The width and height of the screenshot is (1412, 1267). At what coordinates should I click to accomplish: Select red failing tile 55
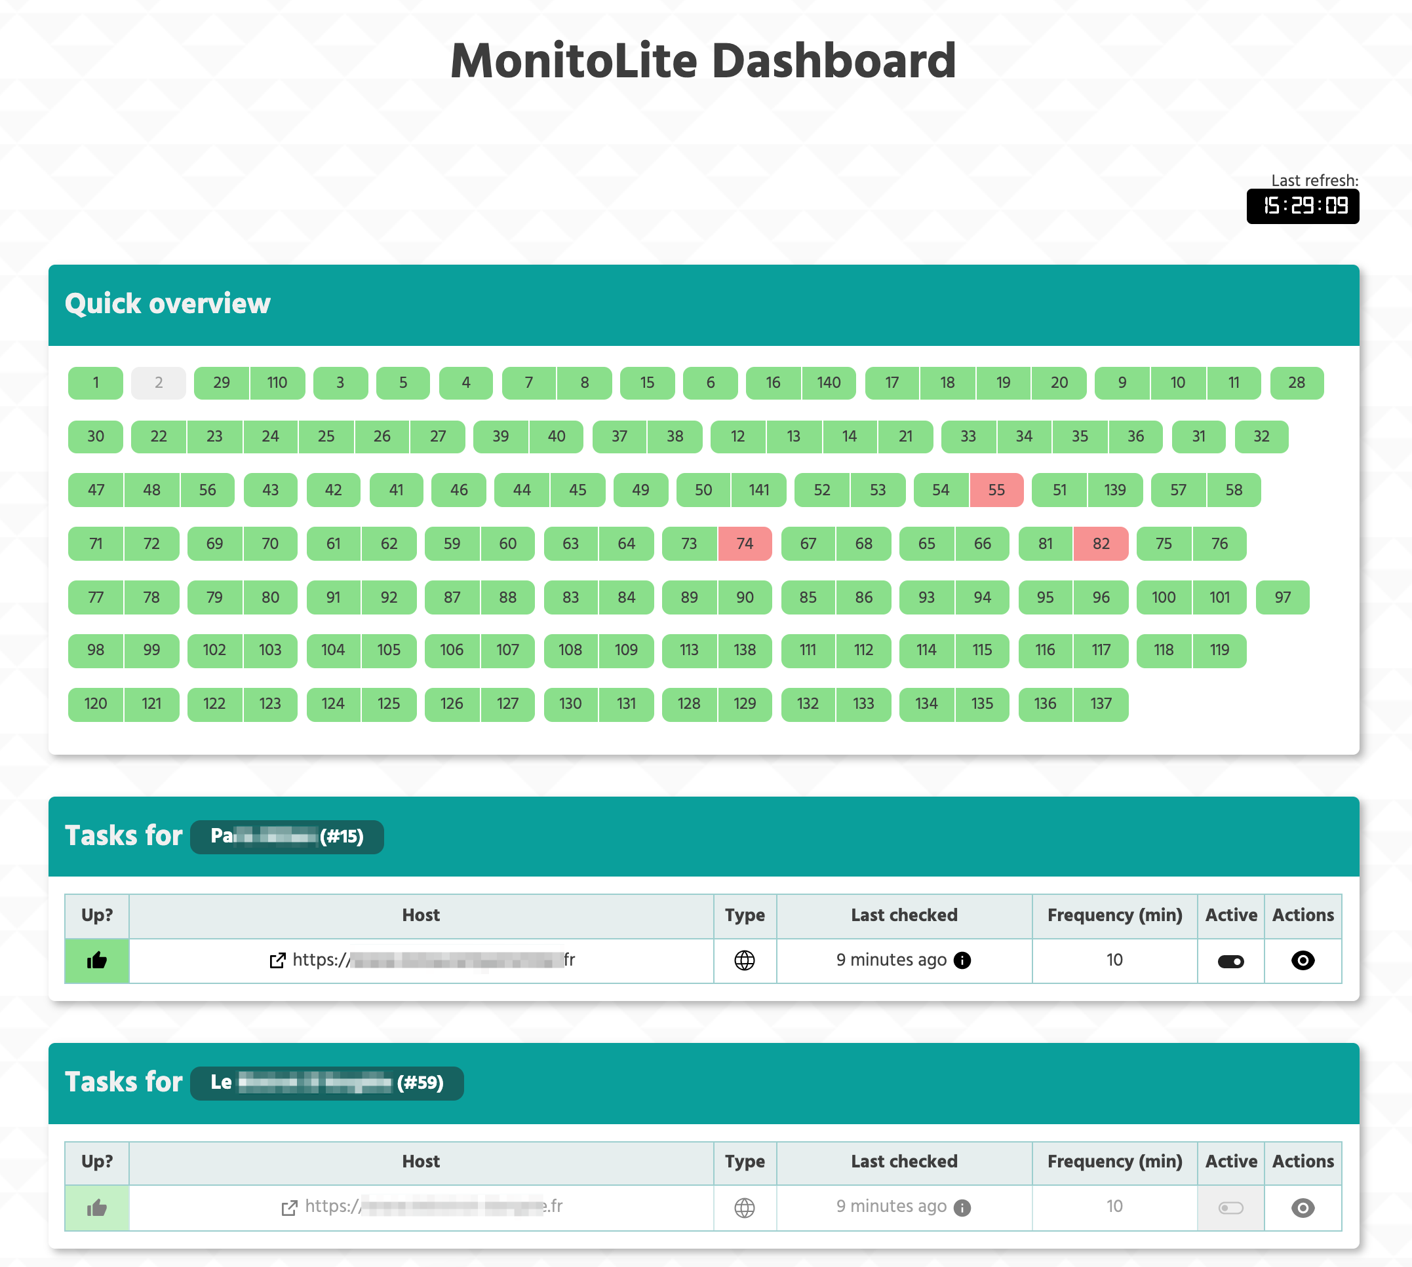click(x=996, y=490)
